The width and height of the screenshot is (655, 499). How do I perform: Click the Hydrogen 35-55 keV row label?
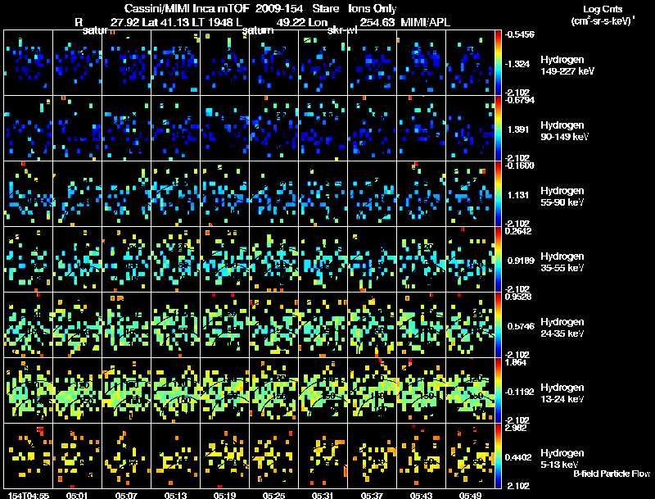[x=562, y=262]
